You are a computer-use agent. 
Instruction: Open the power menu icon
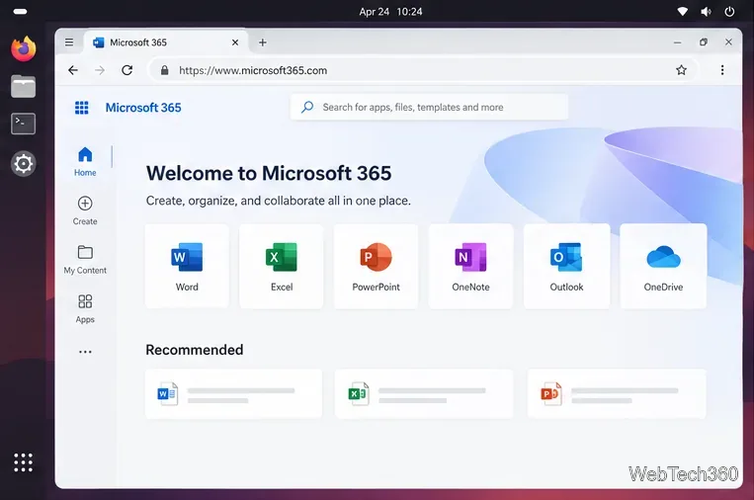pyautogui.click(x=729, y=12)
